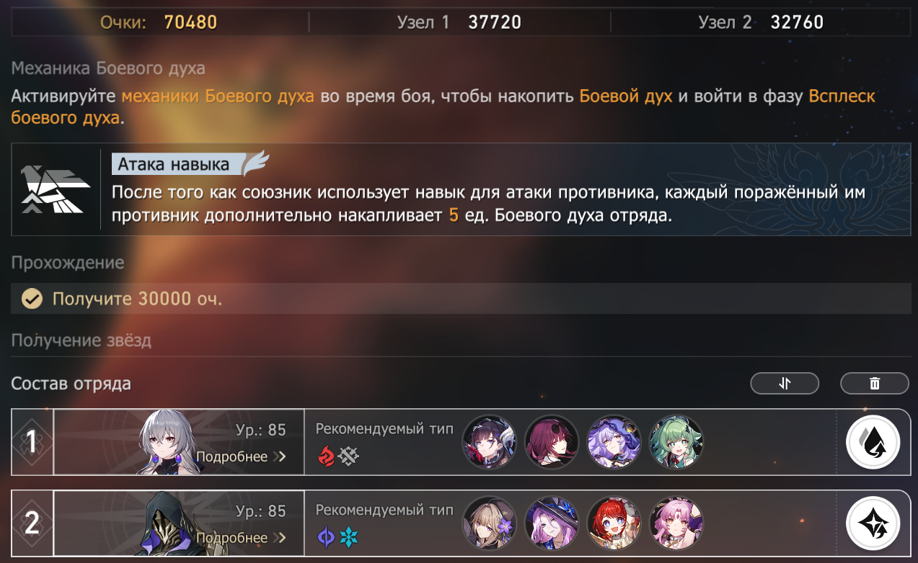Select the fire element icon in team 1
This screenshot has width=918, height=563.
click(x=326, y=456)
